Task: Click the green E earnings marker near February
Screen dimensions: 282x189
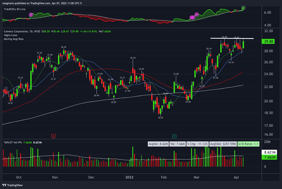Action: tap(175, 135)
